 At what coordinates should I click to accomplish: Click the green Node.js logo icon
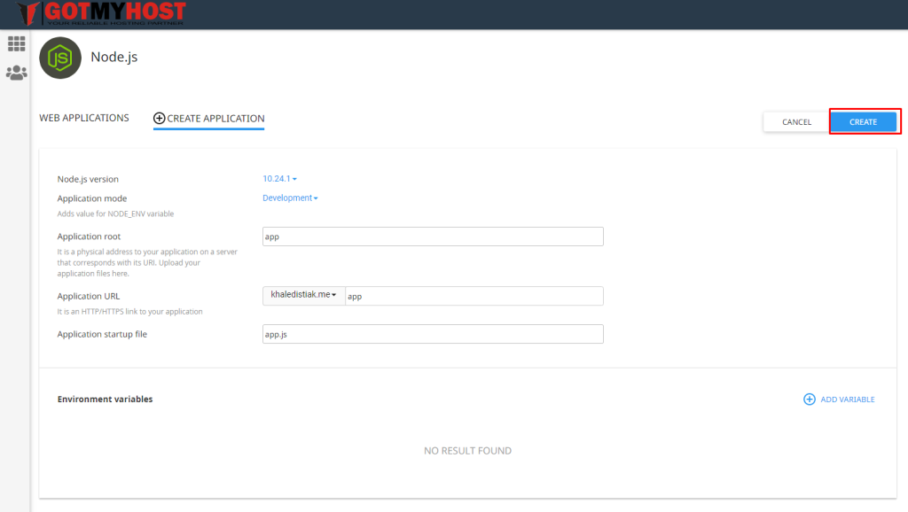(60, 58)
